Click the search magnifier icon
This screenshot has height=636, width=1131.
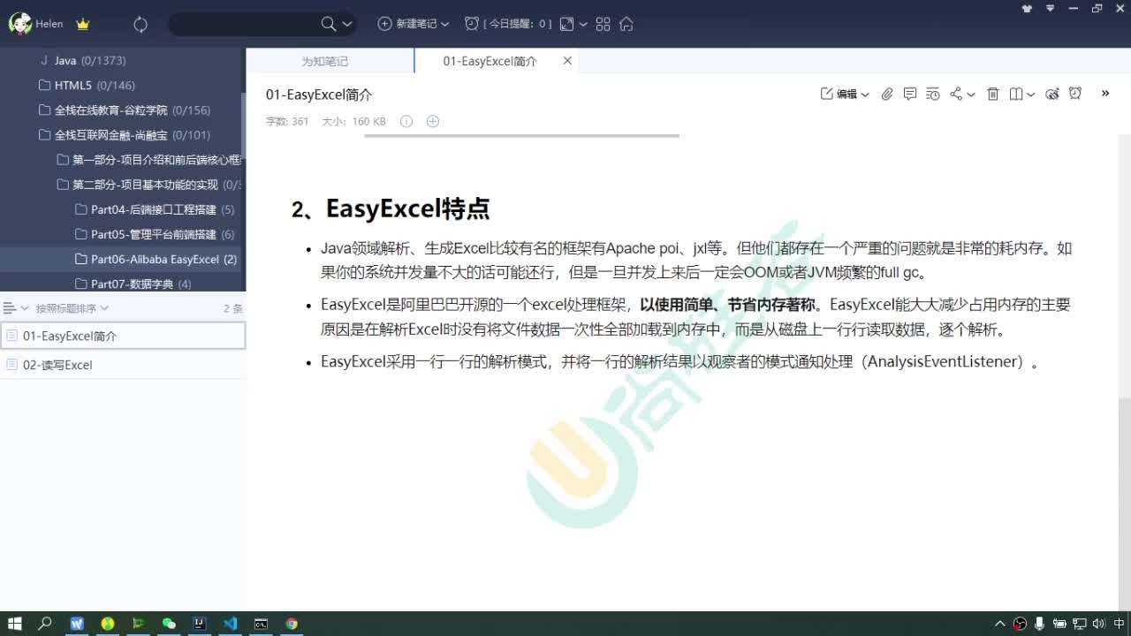329,24
